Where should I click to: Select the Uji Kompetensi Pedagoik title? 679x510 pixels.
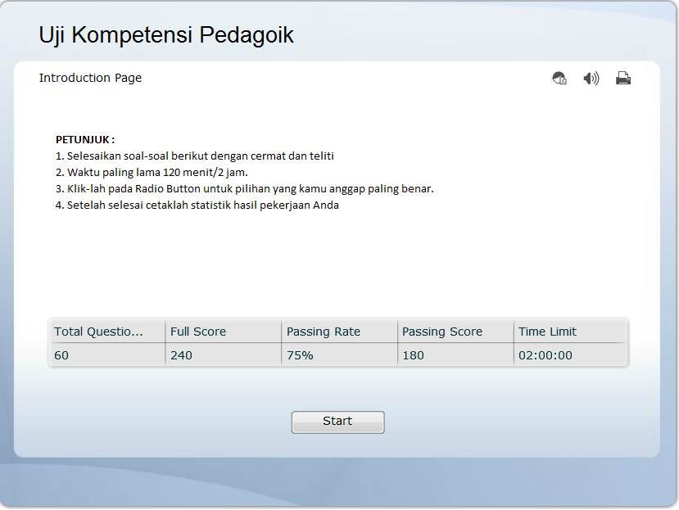166,34
